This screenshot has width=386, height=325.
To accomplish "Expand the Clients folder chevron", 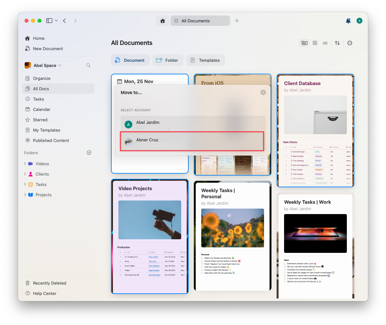I will click(25, 174).
